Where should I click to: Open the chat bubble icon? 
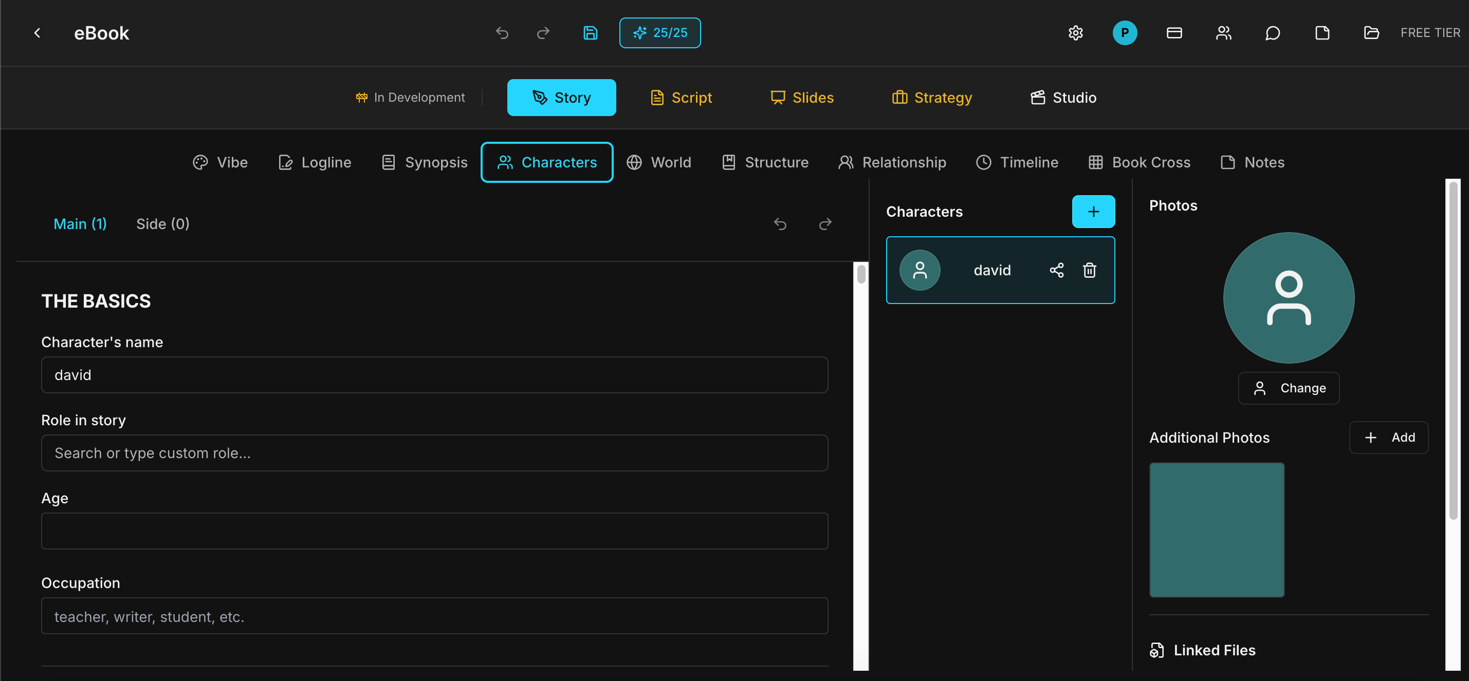pos(1272,33)
